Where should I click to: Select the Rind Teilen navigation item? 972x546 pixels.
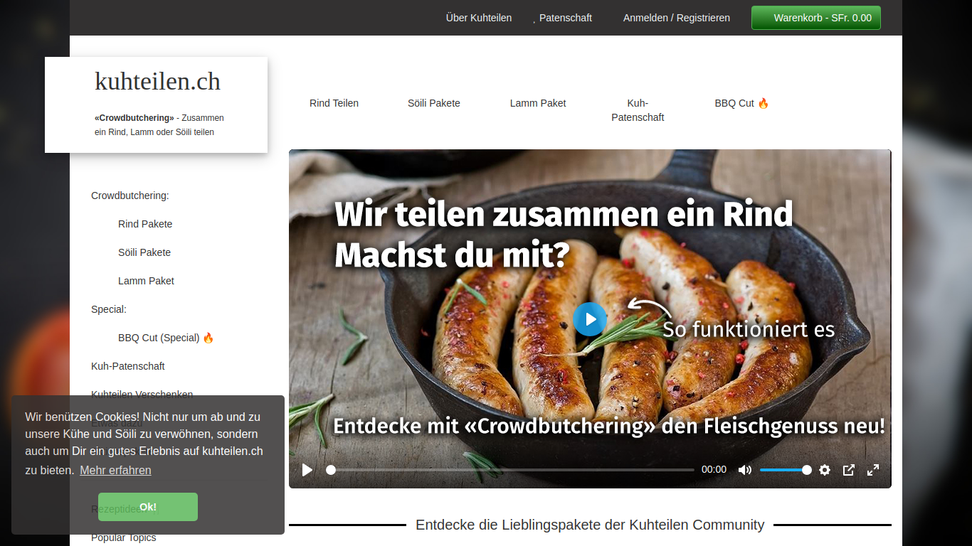334,103
